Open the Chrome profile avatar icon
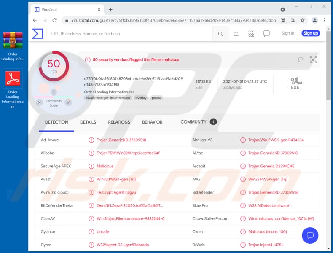Image resolution: width=333 pixels, height=253 pixels. point(314,20)
